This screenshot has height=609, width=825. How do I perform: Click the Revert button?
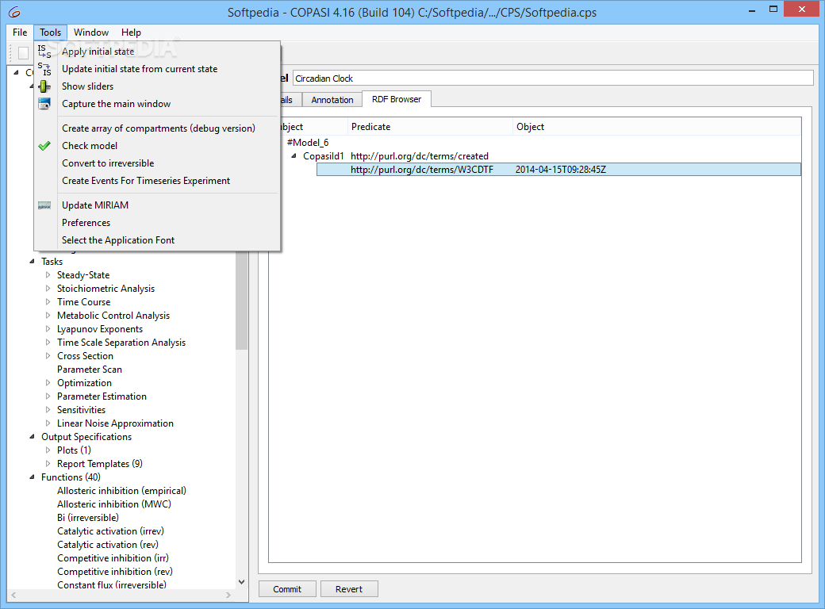coord(349,589)
